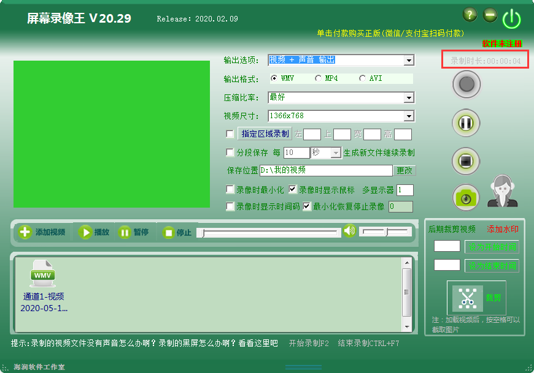Click the green video preview area

point(112,134)
